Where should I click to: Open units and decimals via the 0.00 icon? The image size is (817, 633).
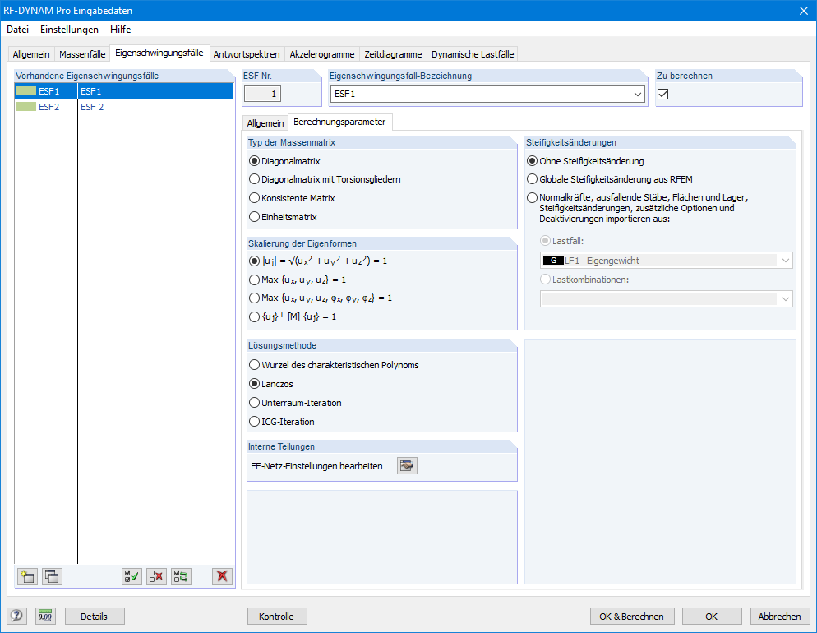click(45, 616)
